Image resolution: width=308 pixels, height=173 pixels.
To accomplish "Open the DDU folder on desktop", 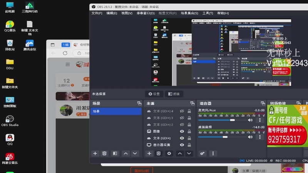I will [10, 64].
